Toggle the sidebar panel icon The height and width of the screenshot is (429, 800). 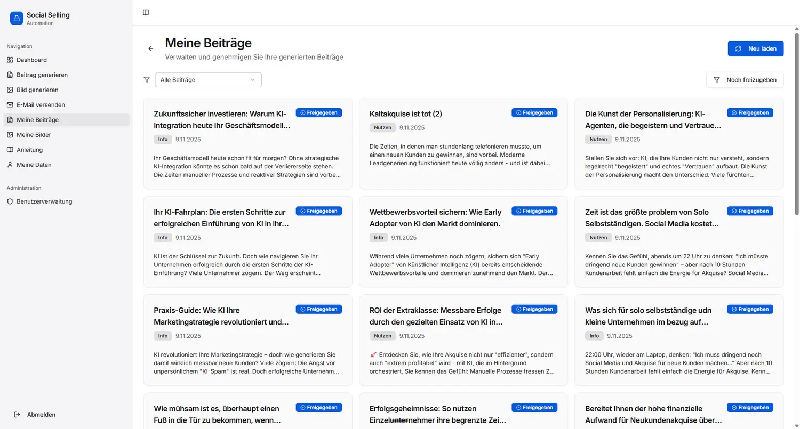click(x=146, y=12)
